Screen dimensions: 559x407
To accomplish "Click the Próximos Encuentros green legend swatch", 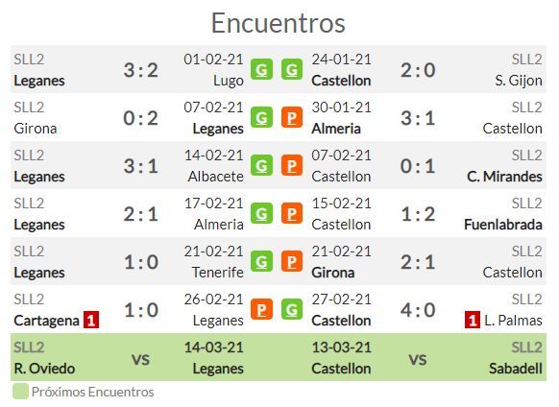I will click(x=20, y=392).
